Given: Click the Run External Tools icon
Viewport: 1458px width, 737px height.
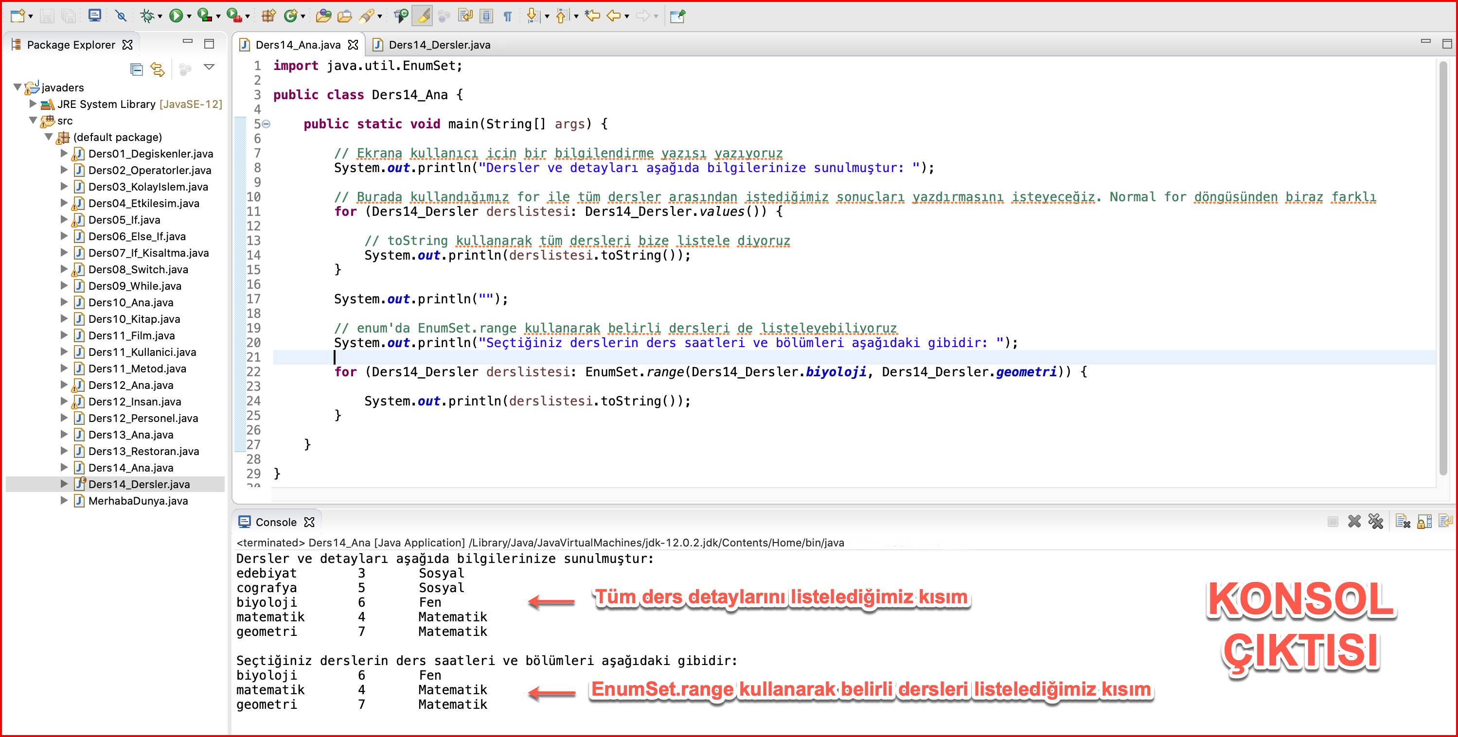Looking at the screenshot, I should coord(234,16).
